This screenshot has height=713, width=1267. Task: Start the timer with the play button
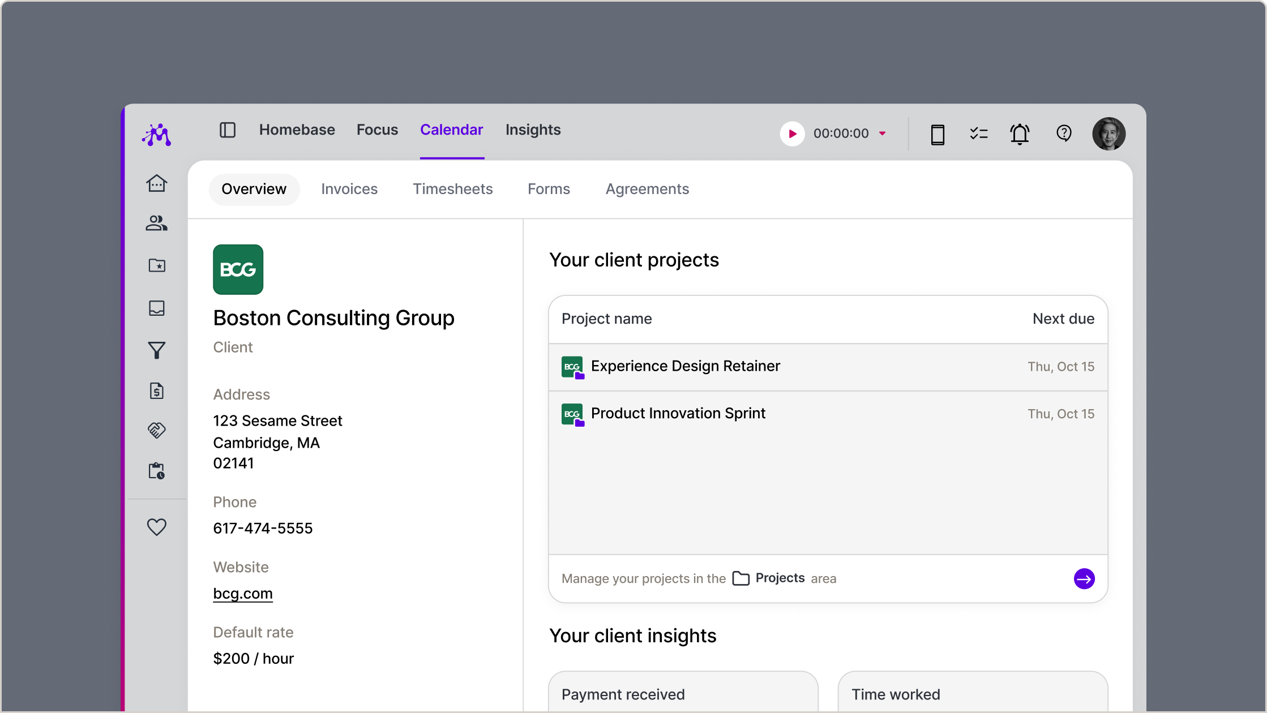pyautogui.click(x=792, y=134)
